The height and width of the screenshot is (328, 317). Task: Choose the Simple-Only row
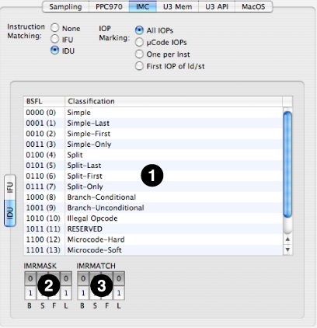153,145
